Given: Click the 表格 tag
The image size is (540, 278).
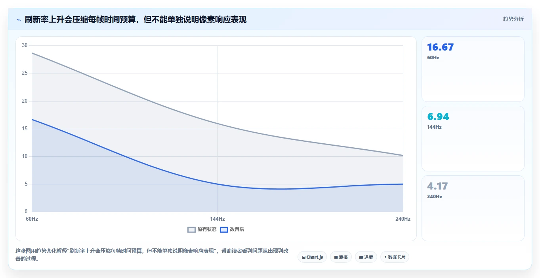Looking at the screenshot, I should click(x=341, y=257).
